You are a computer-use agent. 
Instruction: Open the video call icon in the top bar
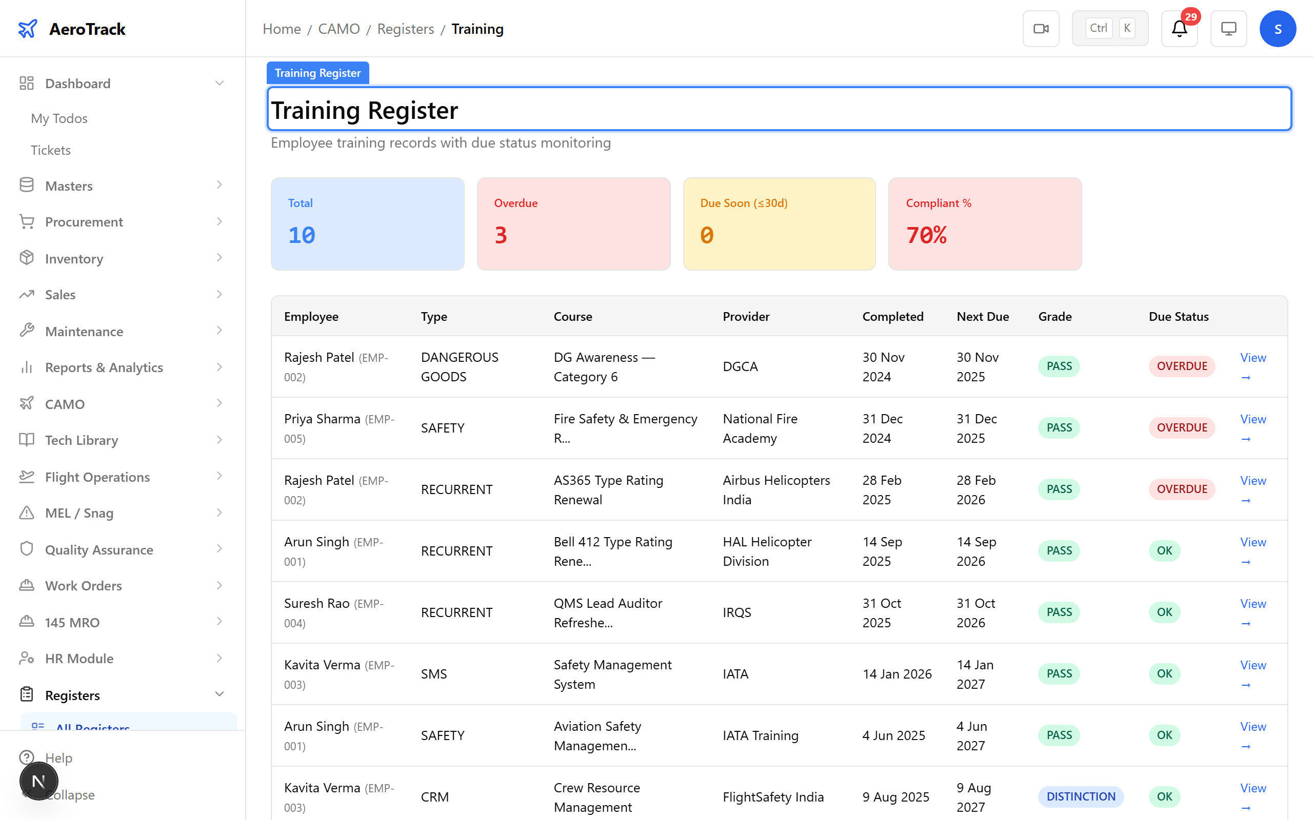click(x=1041, y=28)
